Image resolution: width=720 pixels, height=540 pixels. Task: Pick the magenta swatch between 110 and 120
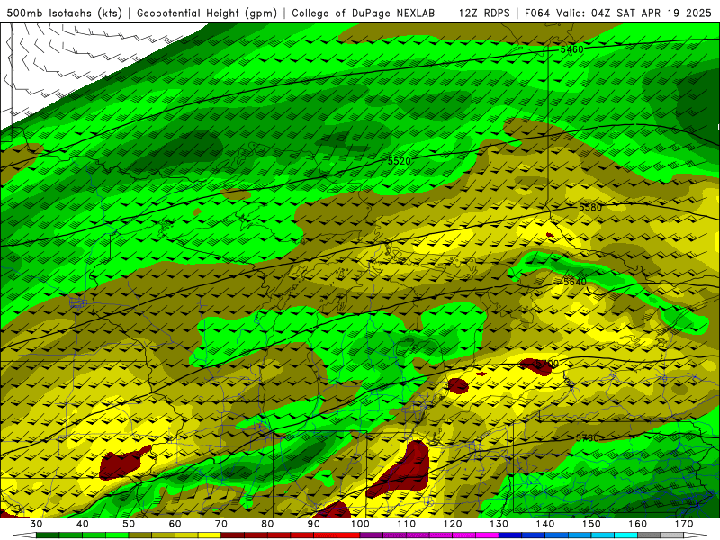pos(441,535)
